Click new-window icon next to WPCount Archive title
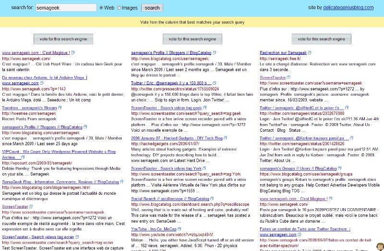 point(23,157)
